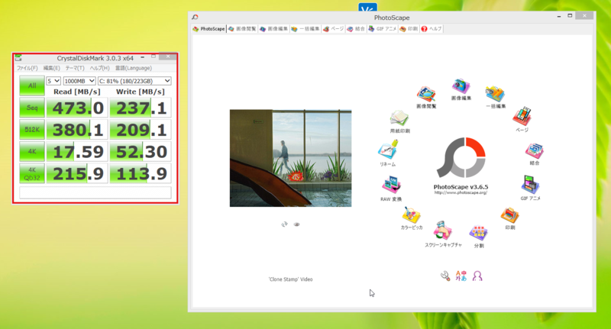Expand the test count dropdown showing 5
The image size is (611, 329).
click(53, 81)
